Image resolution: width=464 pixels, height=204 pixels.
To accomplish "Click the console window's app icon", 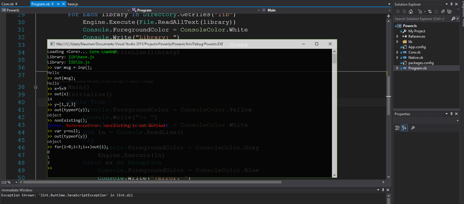I will (x=52, y=44).
